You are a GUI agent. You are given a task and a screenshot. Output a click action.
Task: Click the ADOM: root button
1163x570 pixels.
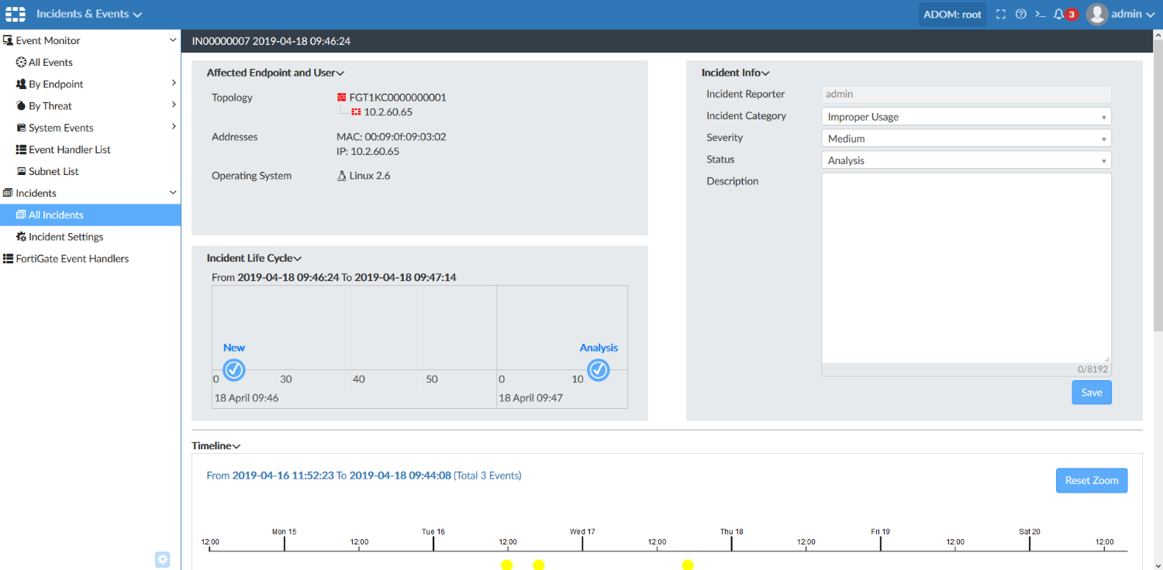click(952, 15)
